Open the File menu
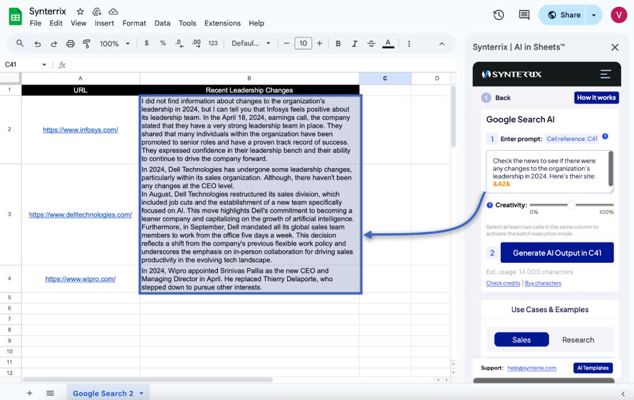This screenshot has height=400, width=634. [x=35, y=23]
